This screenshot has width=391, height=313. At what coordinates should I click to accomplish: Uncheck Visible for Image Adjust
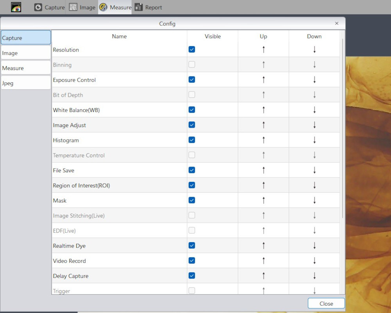[192, 125]
